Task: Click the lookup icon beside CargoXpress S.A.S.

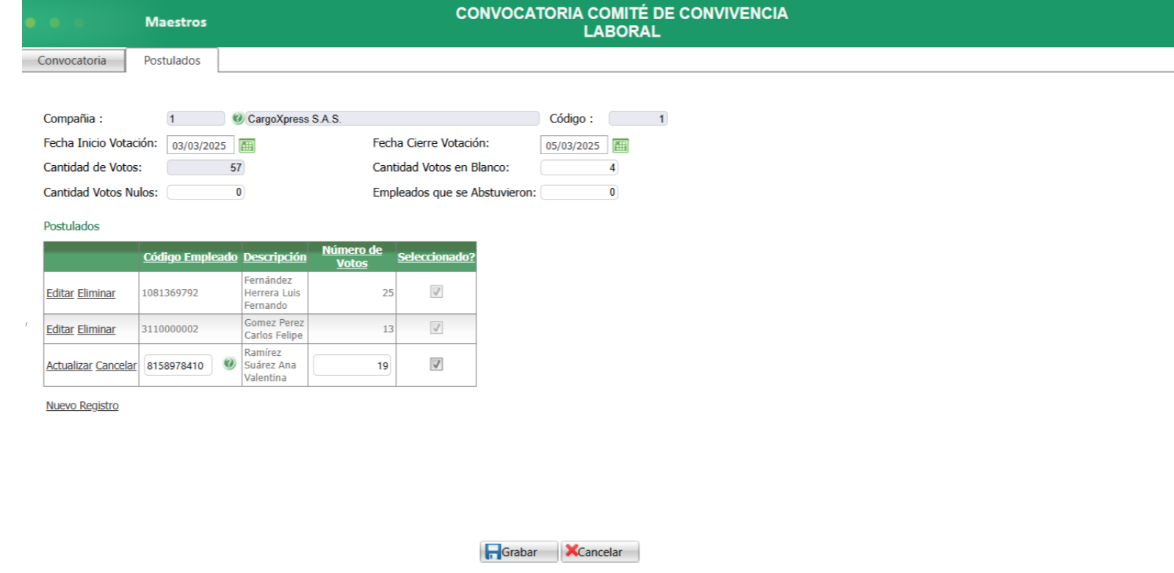Action: pyautogui.click(x=237, y=118)
